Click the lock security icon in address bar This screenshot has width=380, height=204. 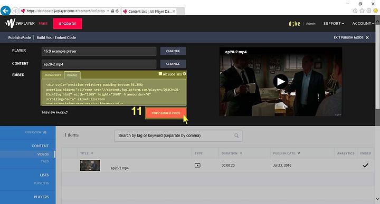click(x=112, y=11)
